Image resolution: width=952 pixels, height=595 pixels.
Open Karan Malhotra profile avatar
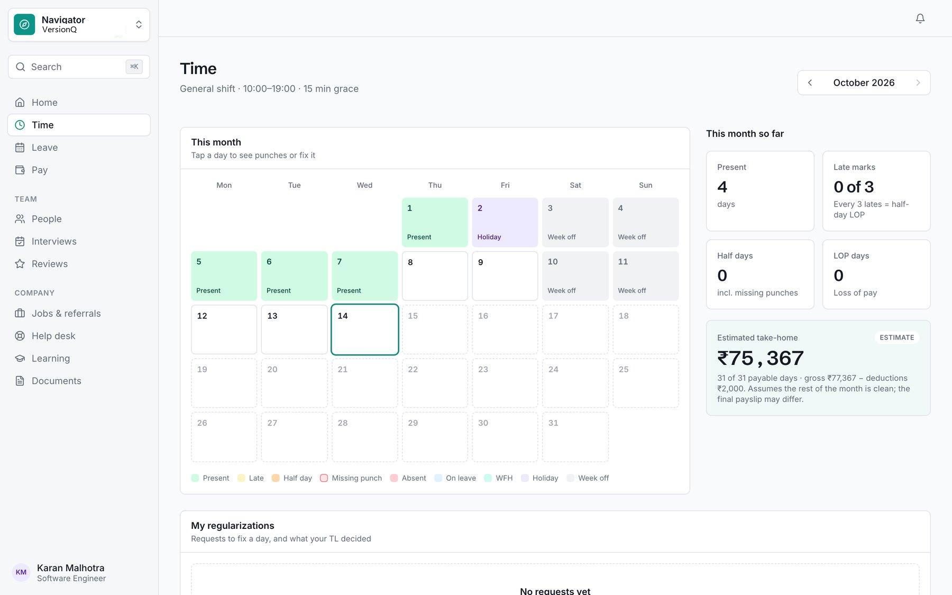pos(21,572)
